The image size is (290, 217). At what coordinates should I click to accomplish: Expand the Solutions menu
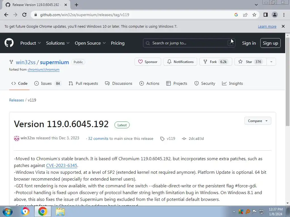pyautogui.click(x=58, y=43)
